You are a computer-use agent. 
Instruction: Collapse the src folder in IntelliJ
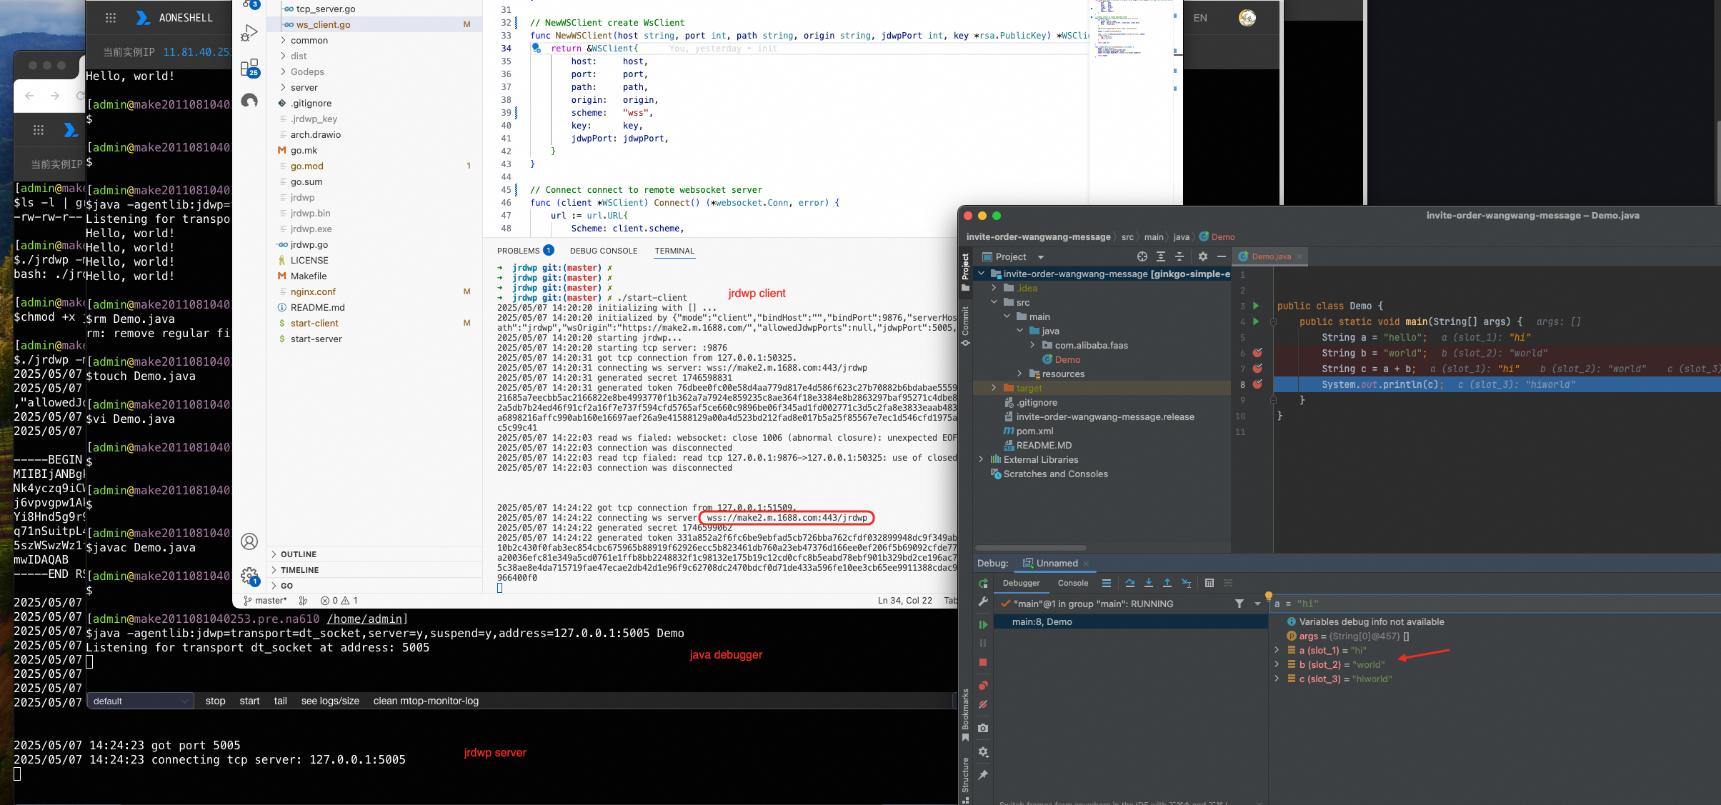(993, 302)
